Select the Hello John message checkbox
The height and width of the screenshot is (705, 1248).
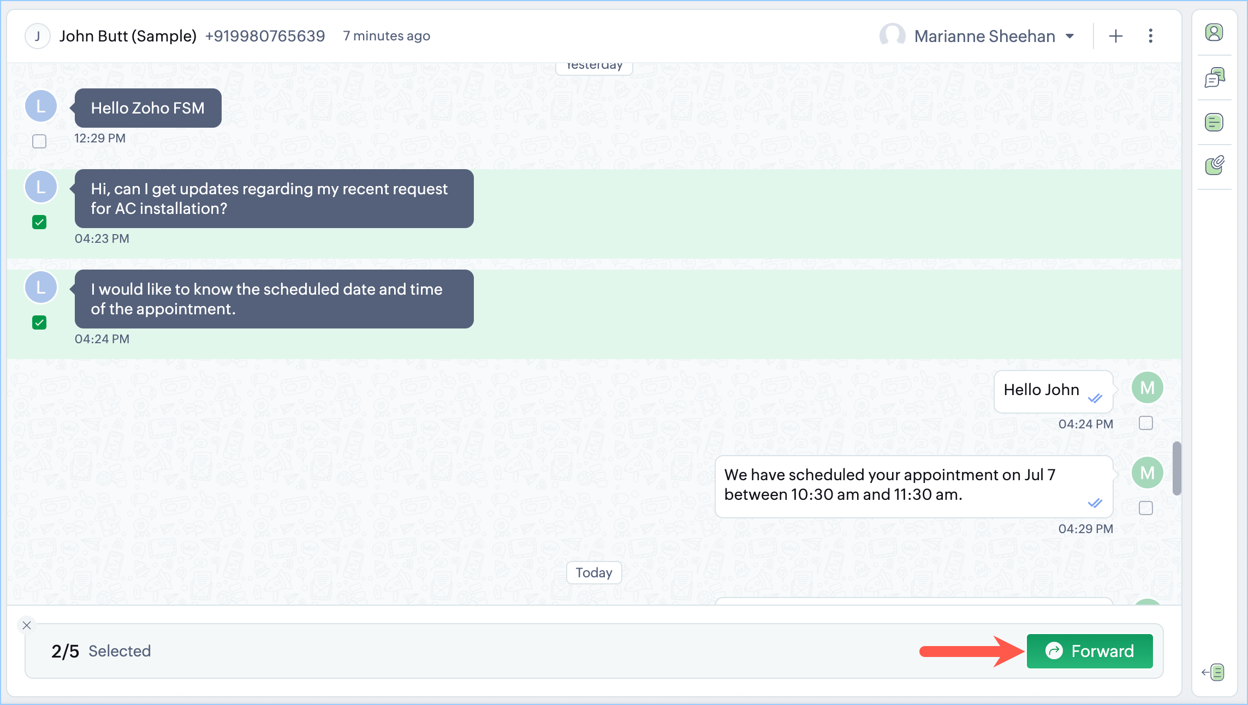pyautogui.click(x=1146, y=423)
